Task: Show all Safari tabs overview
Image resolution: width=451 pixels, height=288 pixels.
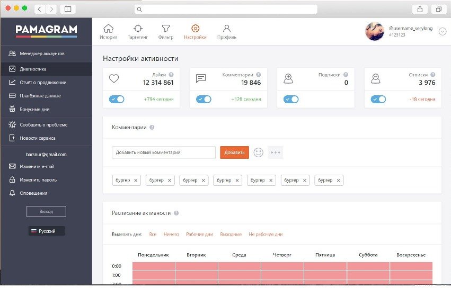Action: 439,9
